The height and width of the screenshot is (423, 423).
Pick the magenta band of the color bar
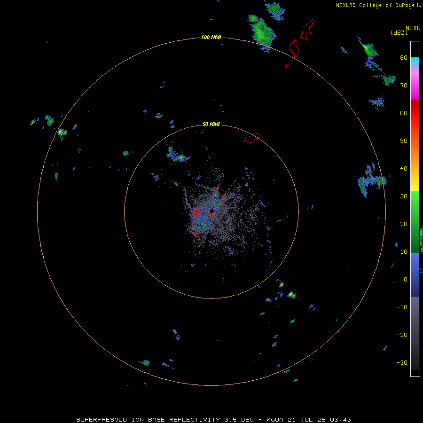click(415, 86)
